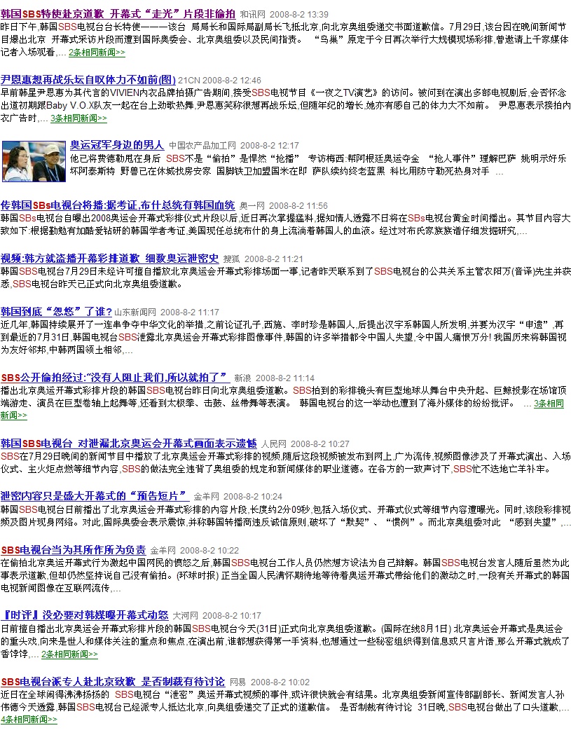
Task: Open the 尹恩惠想再战乐坛自叹体力不如前 article
Action: (x=88, y=80)
